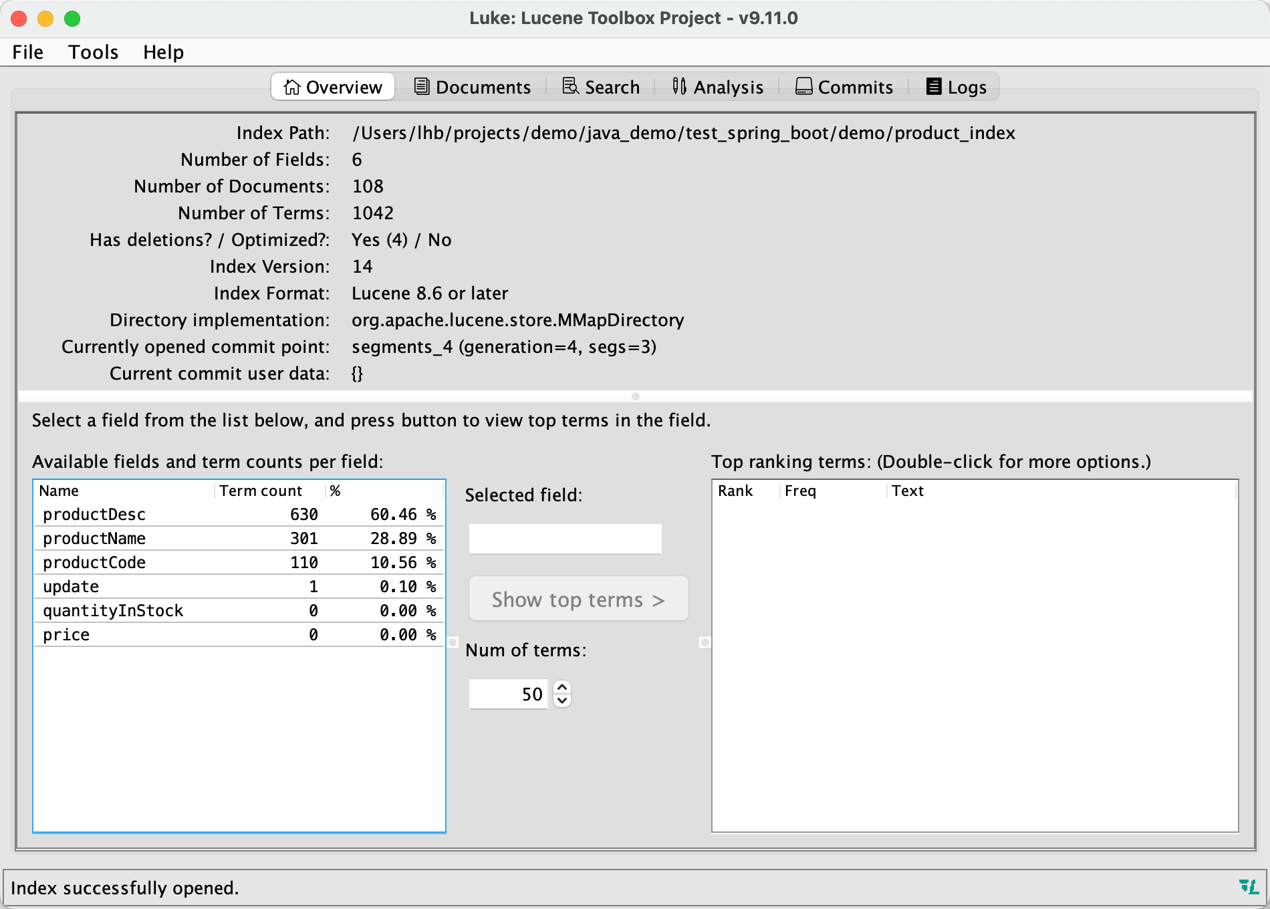Click the Luke logo icon in status bar
1270x909 pixels.
click(x=1249, y=887)
